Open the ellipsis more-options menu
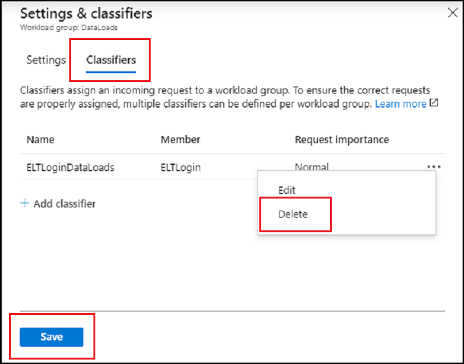This screenshot has width=464, height=364. [x=434, y=167]
